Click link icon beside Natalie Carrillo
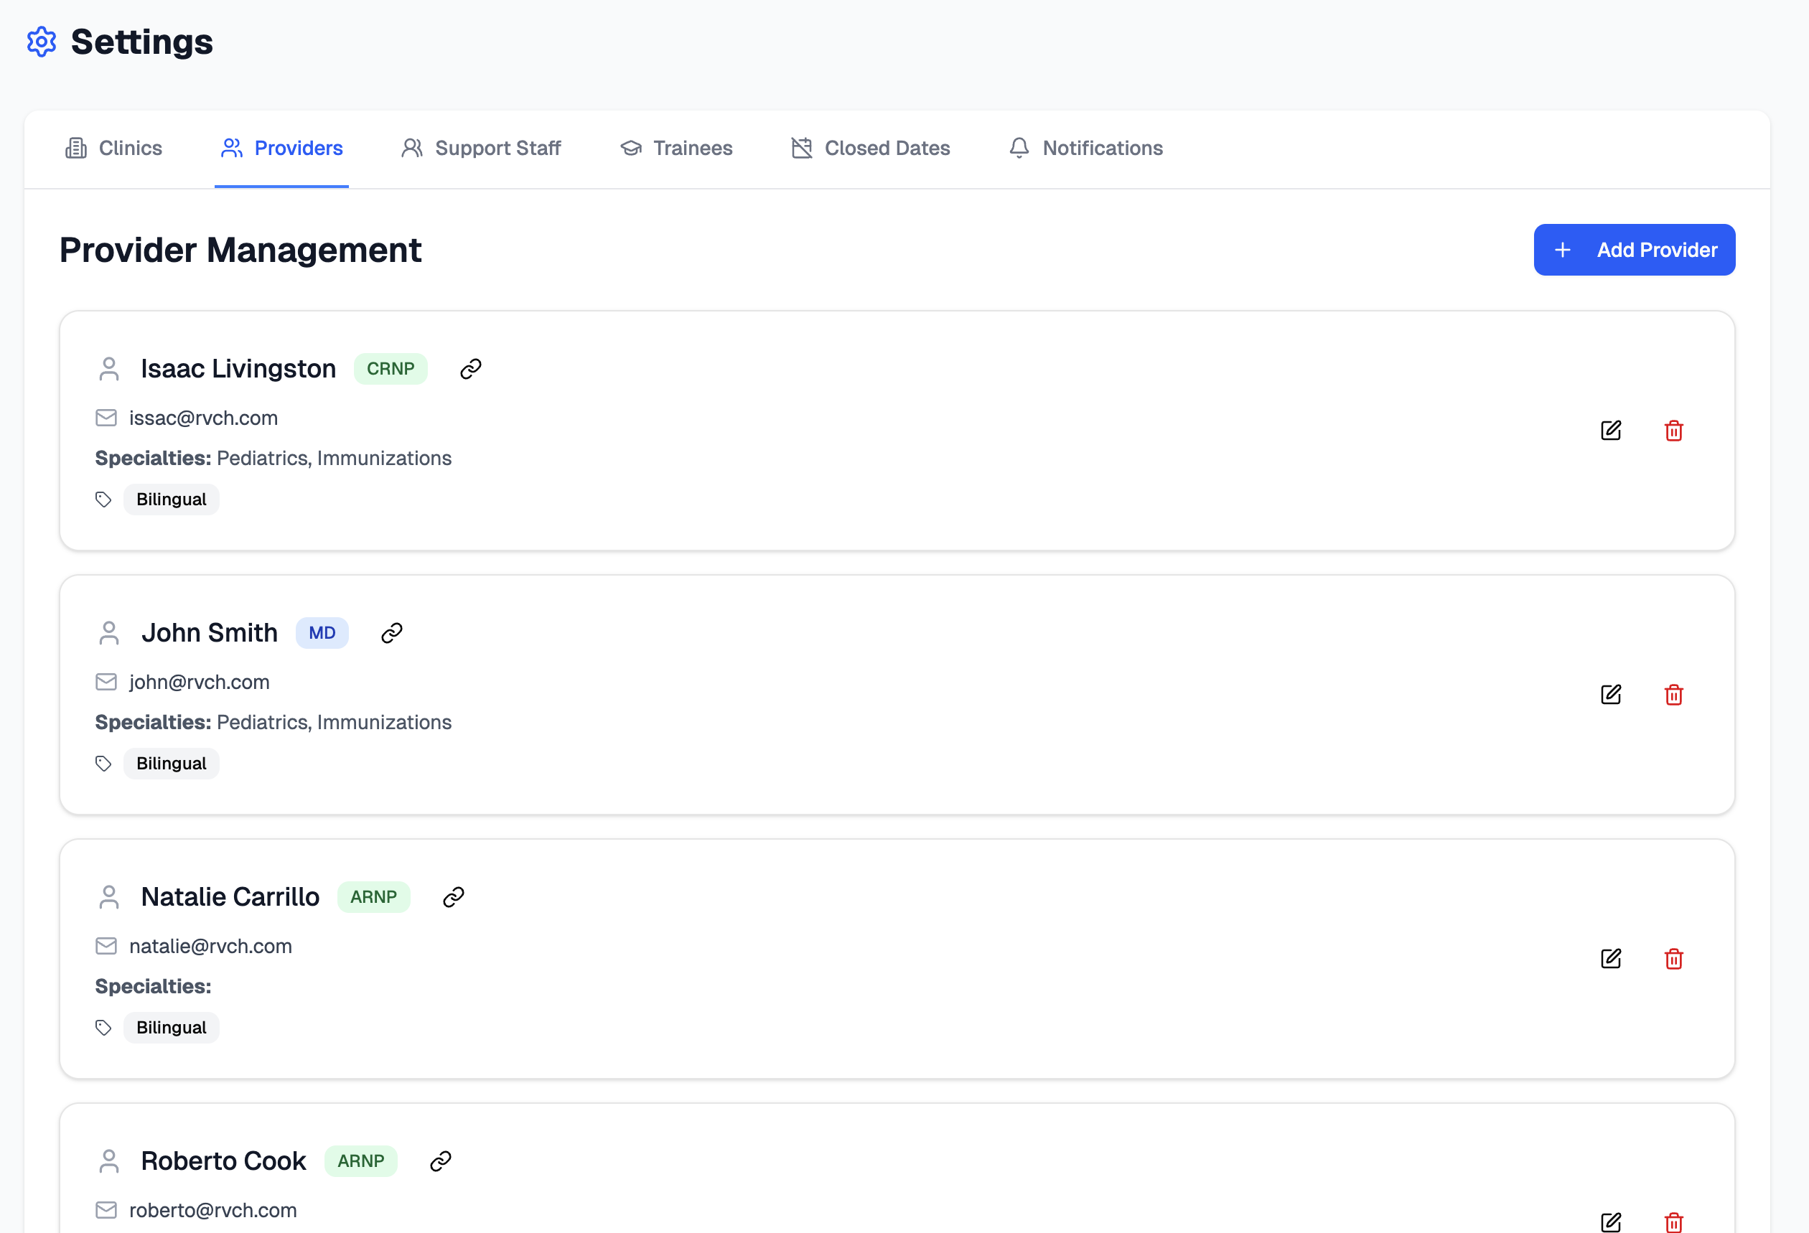Viewport: 1809px width, 1233px height. tap(454, 896)
